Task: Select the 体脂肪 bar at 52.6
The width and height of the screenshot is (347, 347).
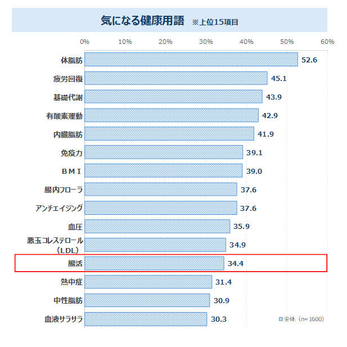Action: tap(191, 60)
